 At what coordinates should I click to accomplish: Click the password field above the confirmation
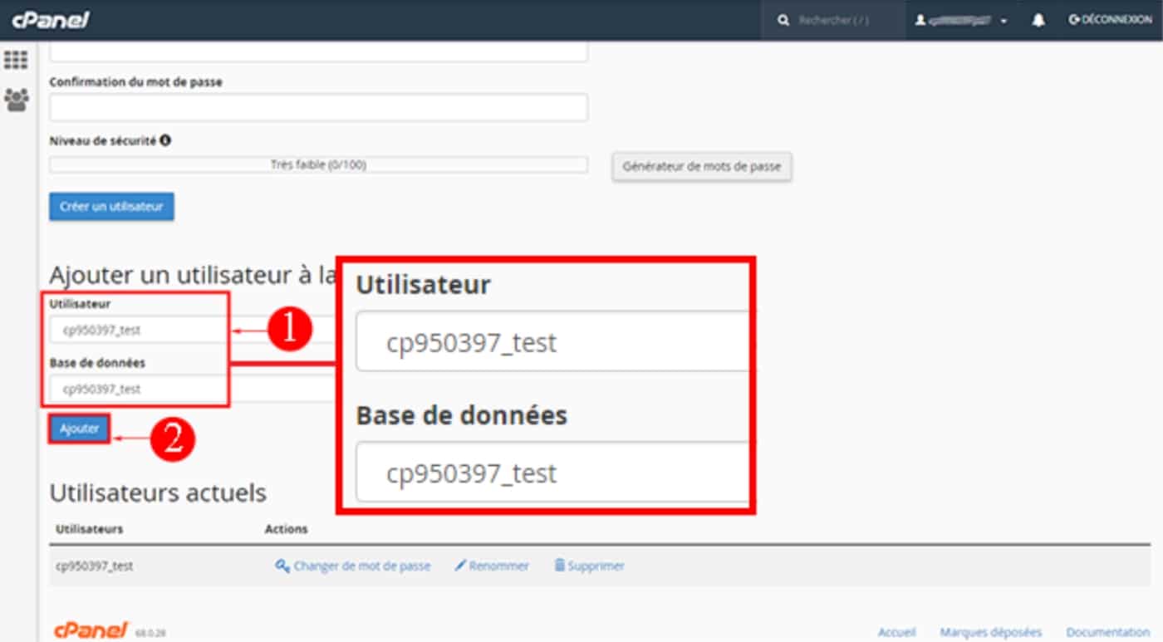coord(319,51)
